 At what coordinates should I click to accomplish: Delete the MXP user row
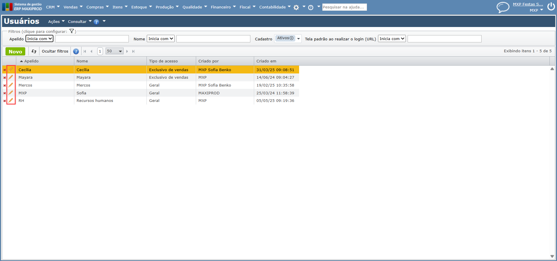coord(4,93)
